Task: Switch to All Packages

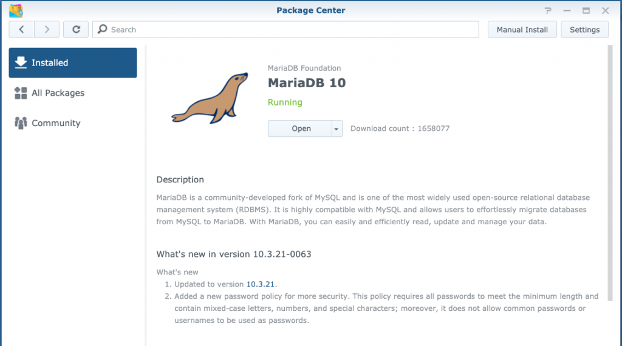Action: click(x=73, y=93)
